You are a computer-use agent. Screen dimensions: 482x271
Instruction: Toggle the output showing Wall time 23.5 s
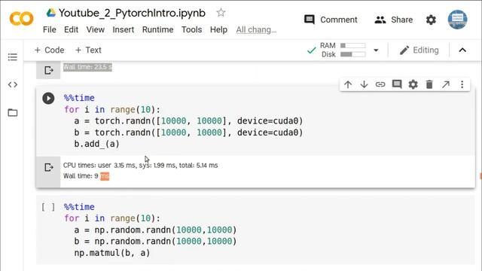tap(48, 70)
